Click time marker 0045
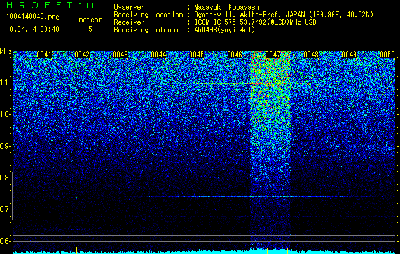 point(197,55)
